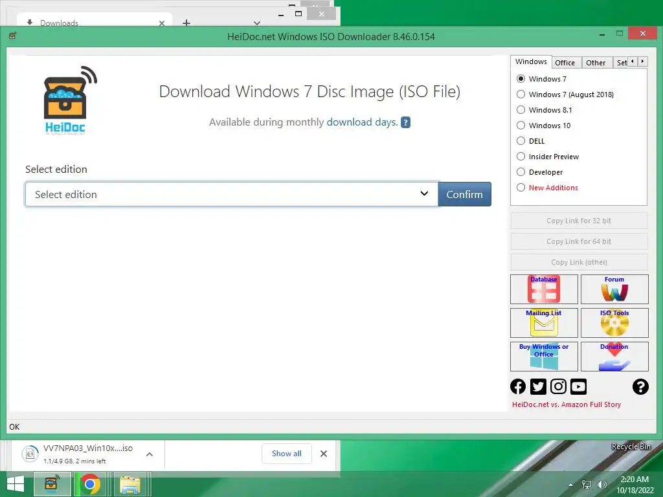The width and height of the screenshot is (663, 497).
Task: Open the black help question mark icon
Action: 640,386
